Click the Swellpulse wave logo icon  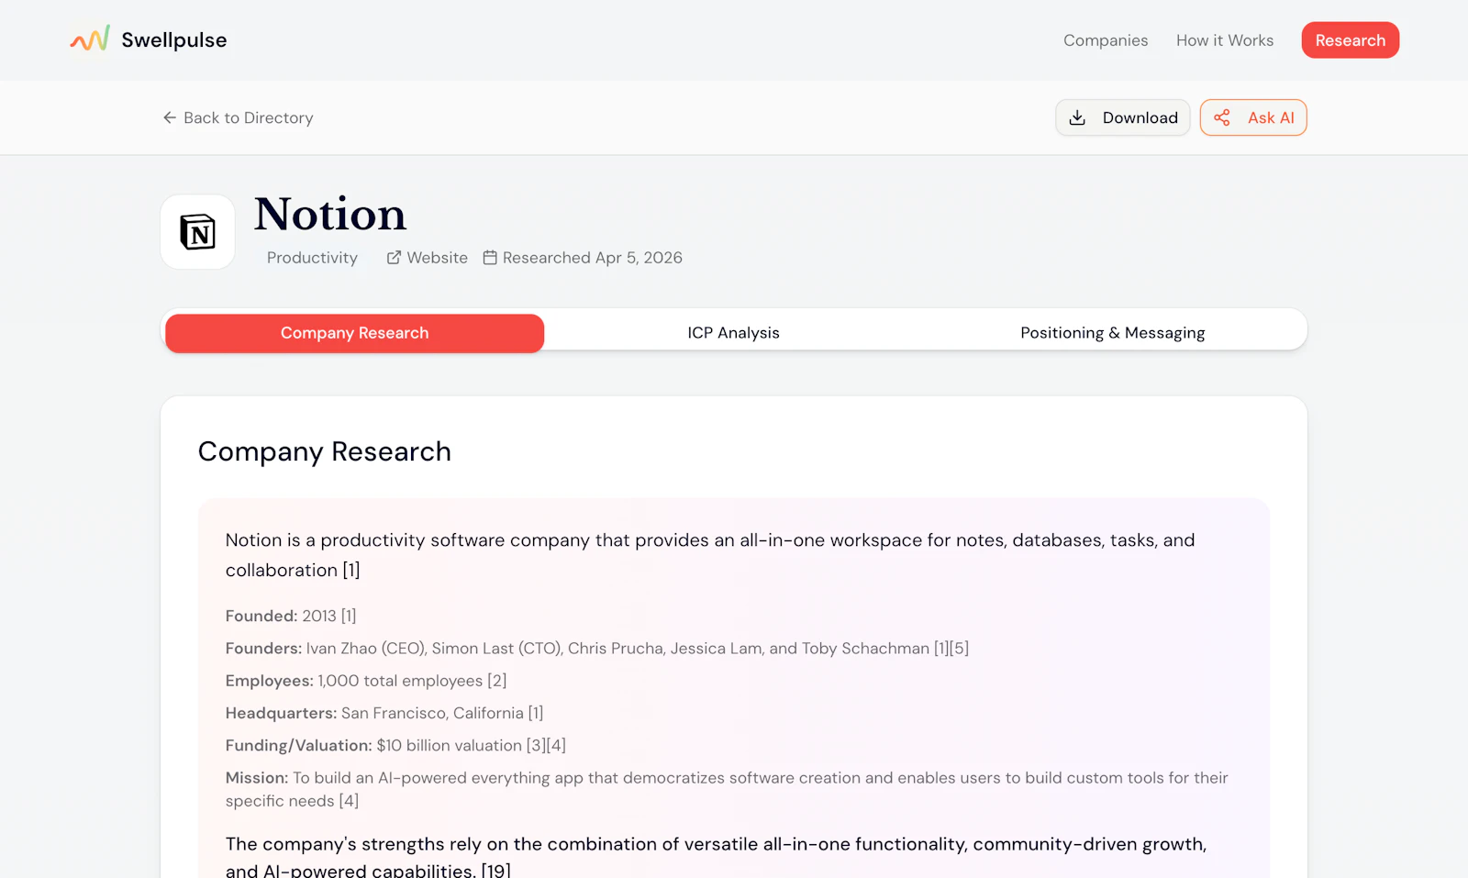pos(90,39)
